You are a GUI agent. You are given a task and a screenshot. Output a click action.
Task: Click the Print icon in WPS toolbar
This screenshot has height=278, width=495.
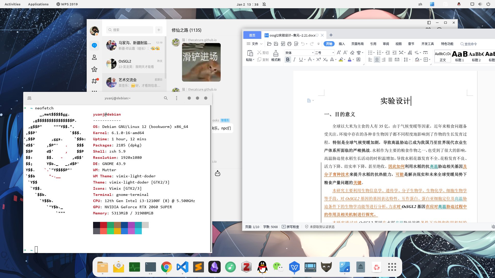289,44
